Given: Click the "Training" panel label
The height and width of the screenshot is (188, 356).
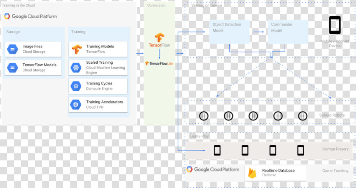Looking at the screenshot, I should point(78,32).
